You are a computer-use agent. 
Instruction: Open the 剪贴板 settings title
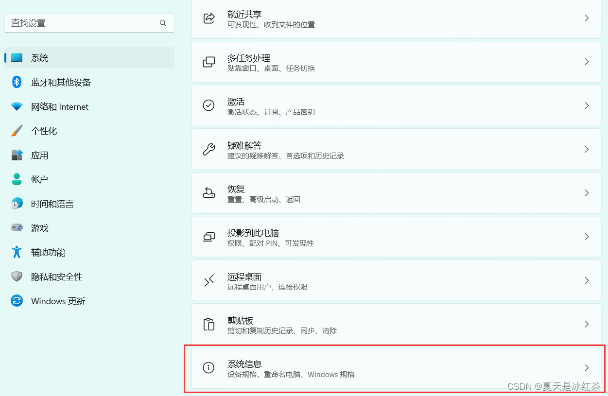[241, 321]
